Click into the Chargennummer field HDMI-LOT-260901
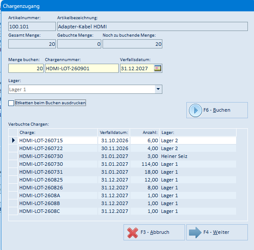 coord(82,68)
